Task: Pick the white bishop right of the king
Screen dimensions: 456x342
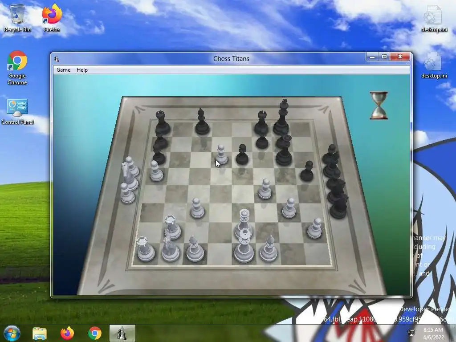Action: pos(269,249)
